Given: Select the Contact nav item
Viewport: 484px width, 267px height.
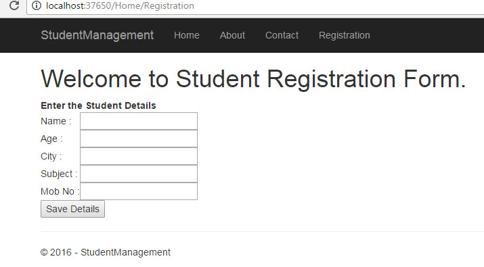Looking at the screenshot, I should [x=282, y=35].
